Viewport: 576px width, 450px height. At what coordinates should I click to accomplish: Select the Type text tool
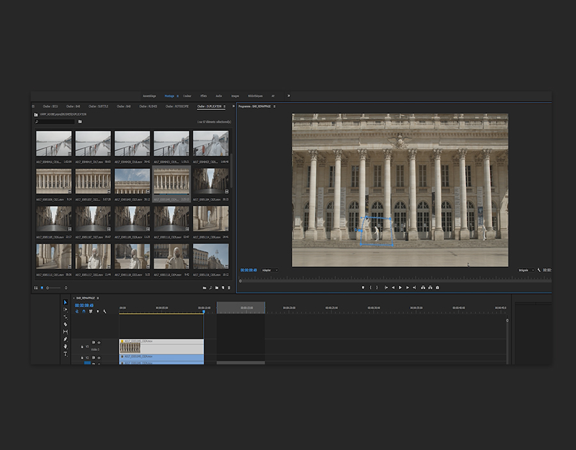65,353
